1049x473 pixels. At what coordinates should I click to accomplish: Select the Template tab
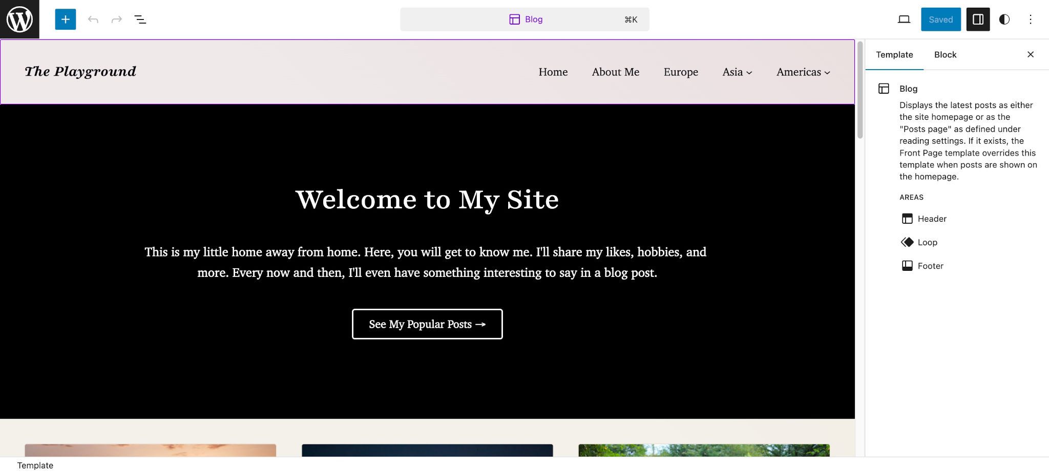[x=894, y=55]
